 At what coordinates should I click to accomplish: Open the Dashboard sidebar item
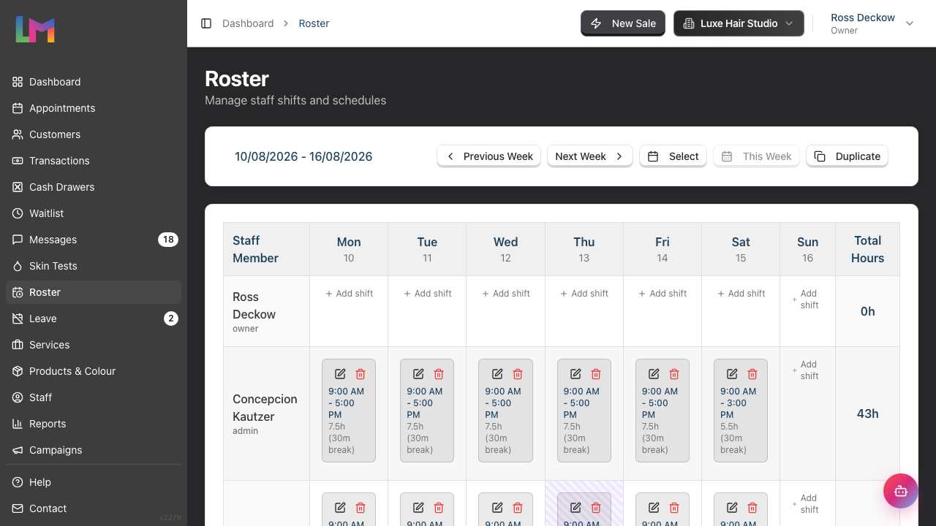pos(94,82)
